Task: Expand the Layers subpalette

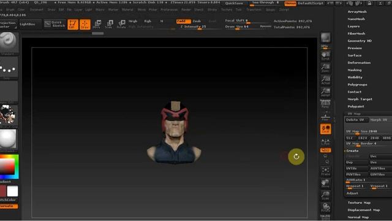Action: click(354, 26)
